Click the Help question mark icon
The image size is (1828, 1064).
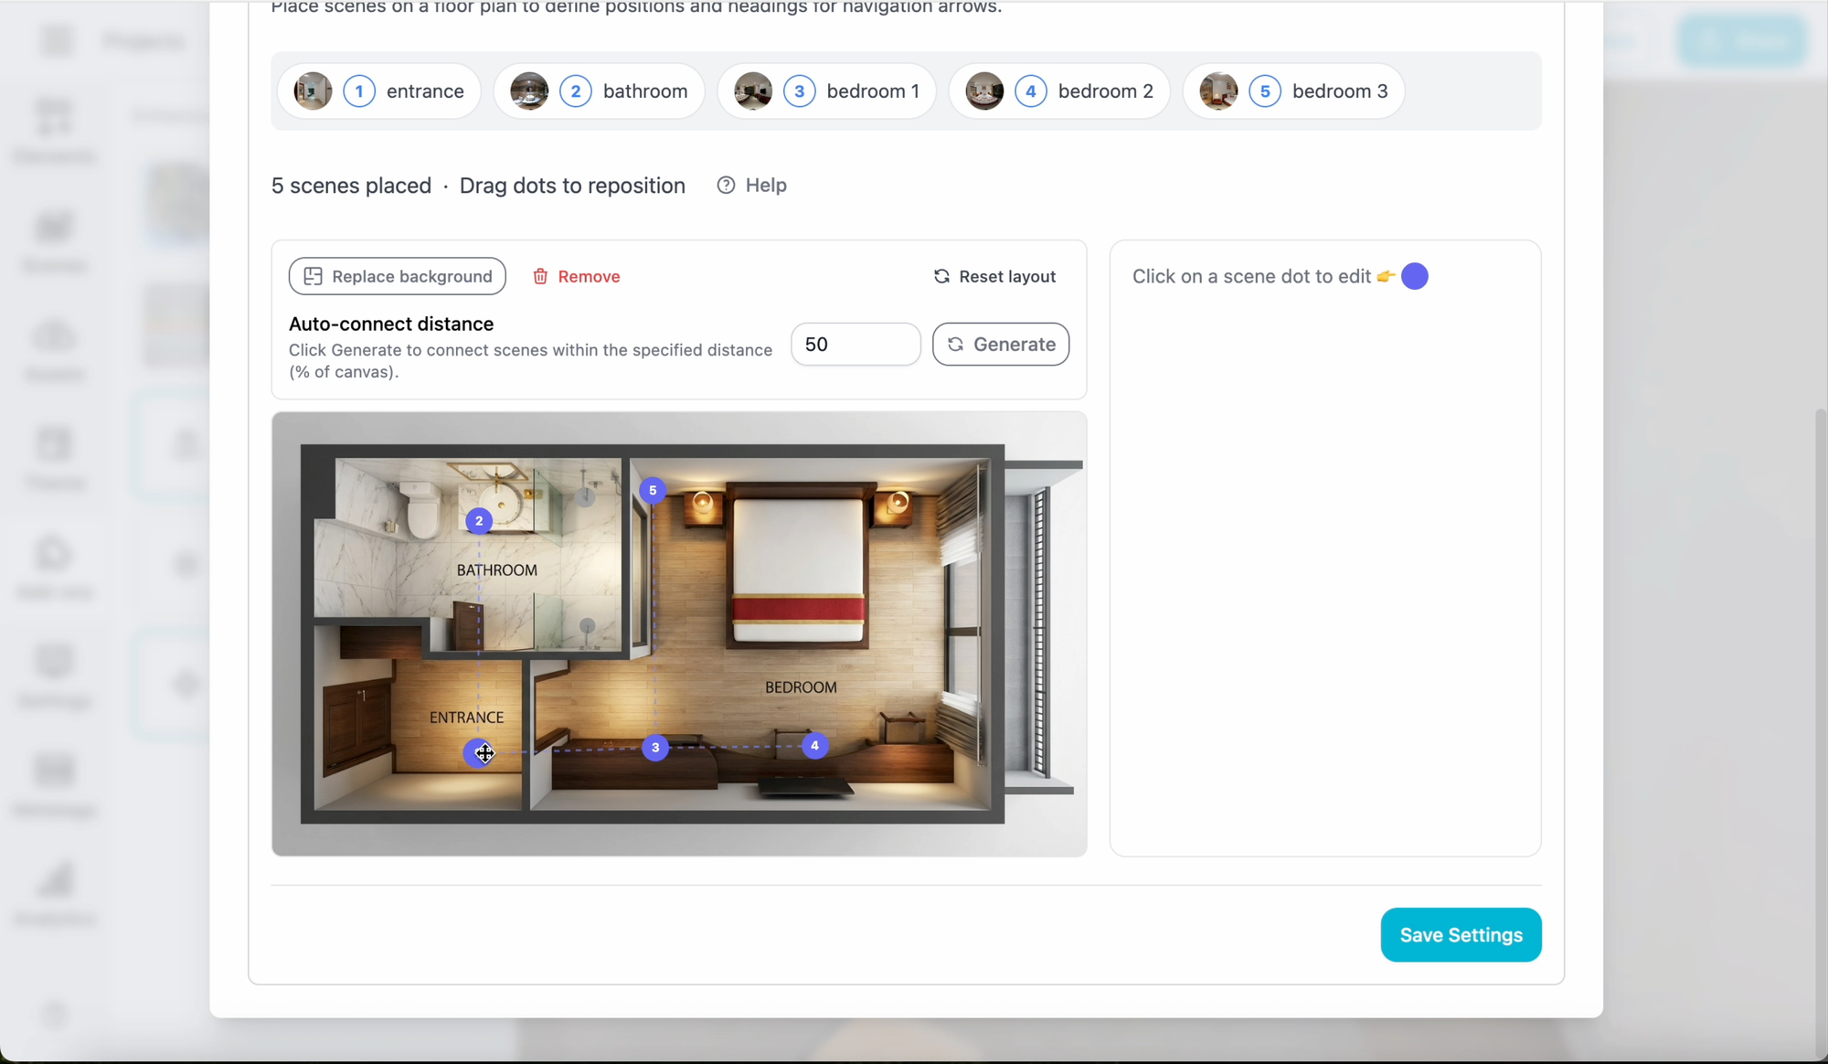[726, 185]
